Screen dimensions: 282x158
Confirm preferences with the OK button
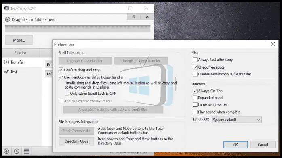tap(236, 145)
